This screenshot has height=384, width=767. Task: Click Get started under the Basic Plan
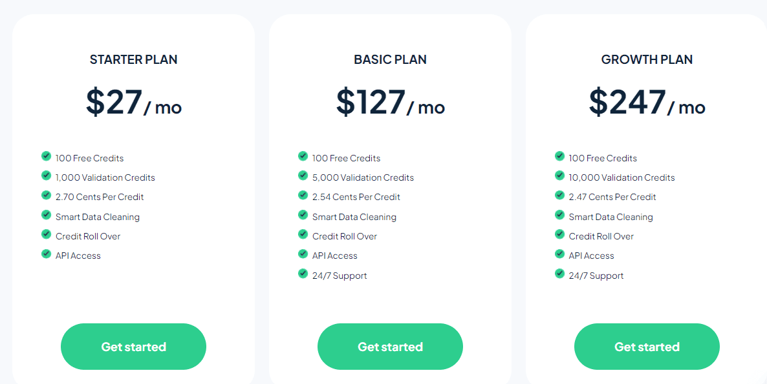point(390,347)
